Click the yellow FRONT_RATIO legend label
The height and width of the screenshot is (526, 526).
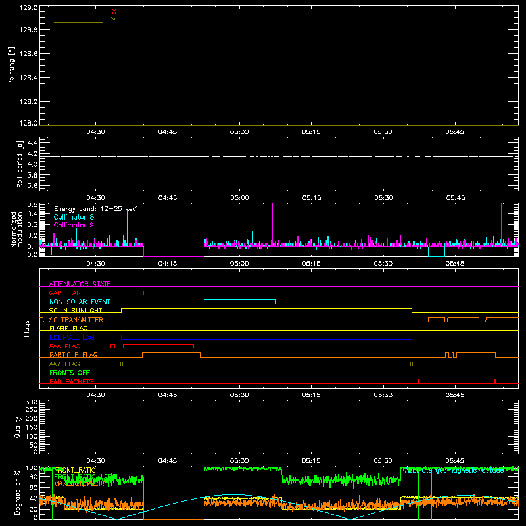pyautogui.click(x=75, y=470)
